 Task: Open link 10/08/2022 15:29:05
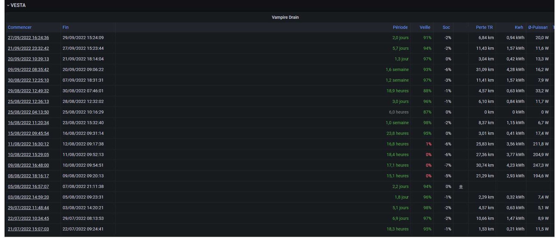coord(28,155)
